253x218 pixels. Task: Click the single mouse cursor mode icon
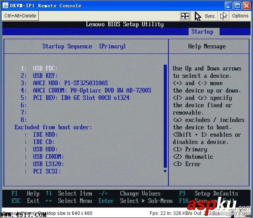[224, 16]
